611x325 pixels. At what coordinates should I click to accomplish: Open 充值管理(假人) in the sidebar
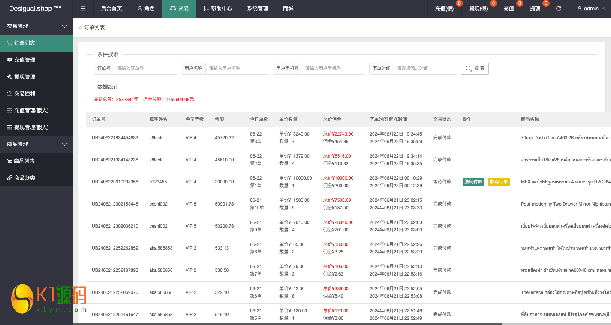[36, 110]
